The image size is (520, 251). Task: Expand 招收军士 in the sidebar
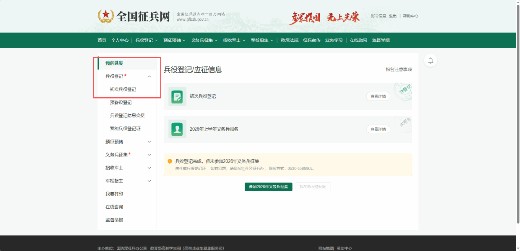pos(149,168)
